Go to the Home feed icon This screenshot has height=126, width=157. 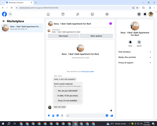coord(48,14)
